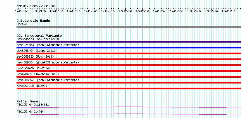Open the RefSeq Genes track heading

point(29,101)
